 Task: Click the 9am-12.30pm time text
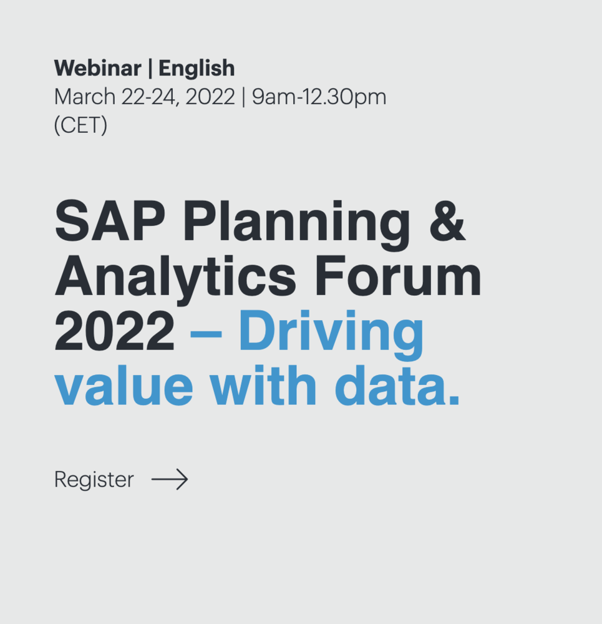click(319, 98)
